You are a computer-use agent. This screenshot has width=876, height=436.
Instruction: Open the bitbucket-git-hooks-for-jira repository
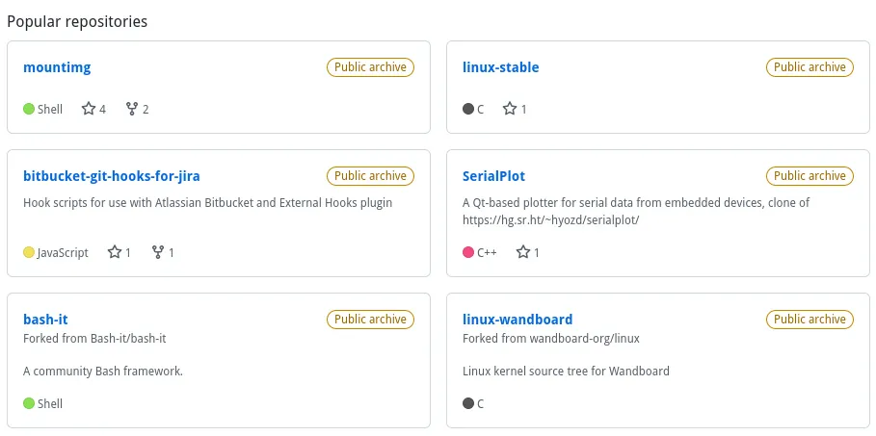112,176
